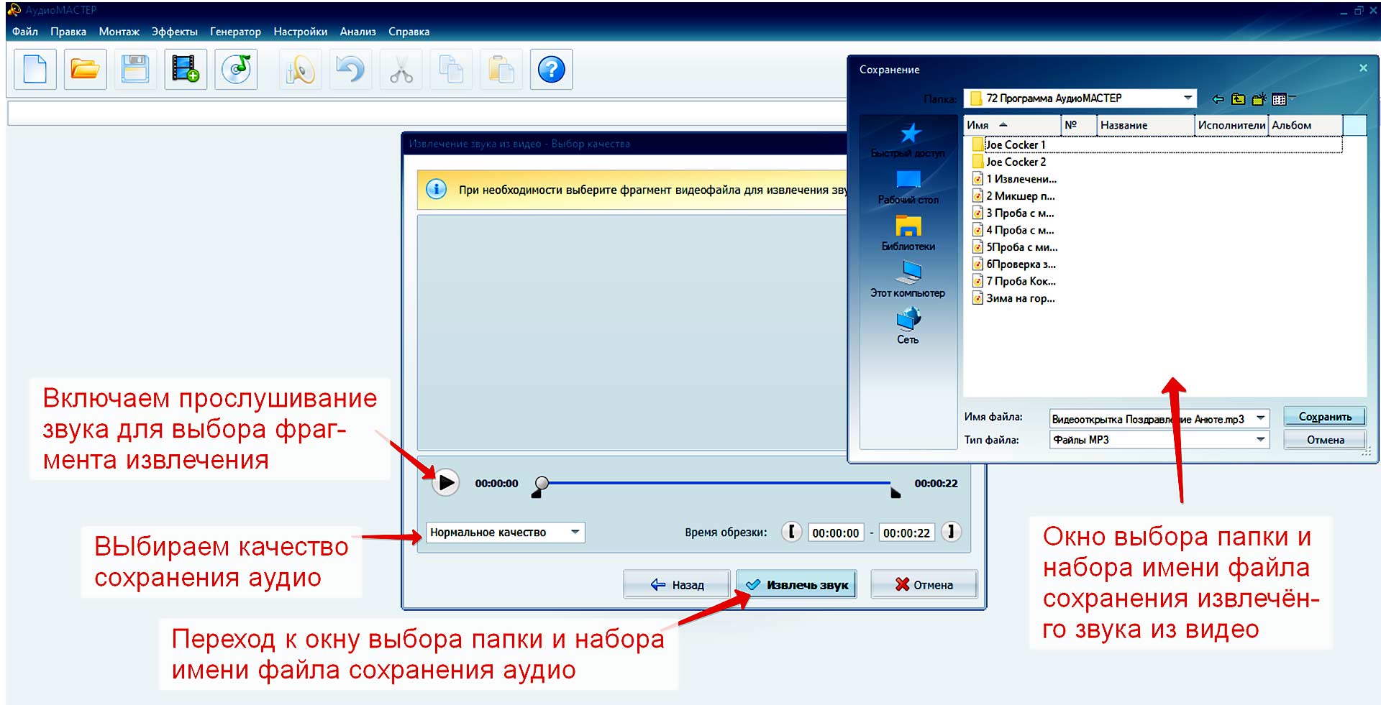Select file 5Проба с ми...
Image resolution: width=1381 pixels, height=705 pixels.
1015,247
